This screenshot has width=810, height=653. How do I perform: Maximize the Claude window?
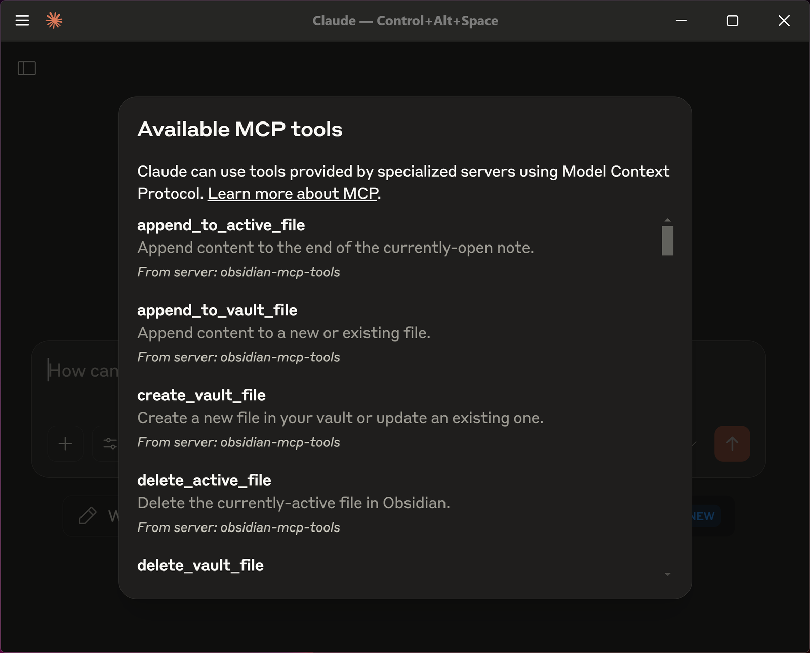tap(732, 21)
